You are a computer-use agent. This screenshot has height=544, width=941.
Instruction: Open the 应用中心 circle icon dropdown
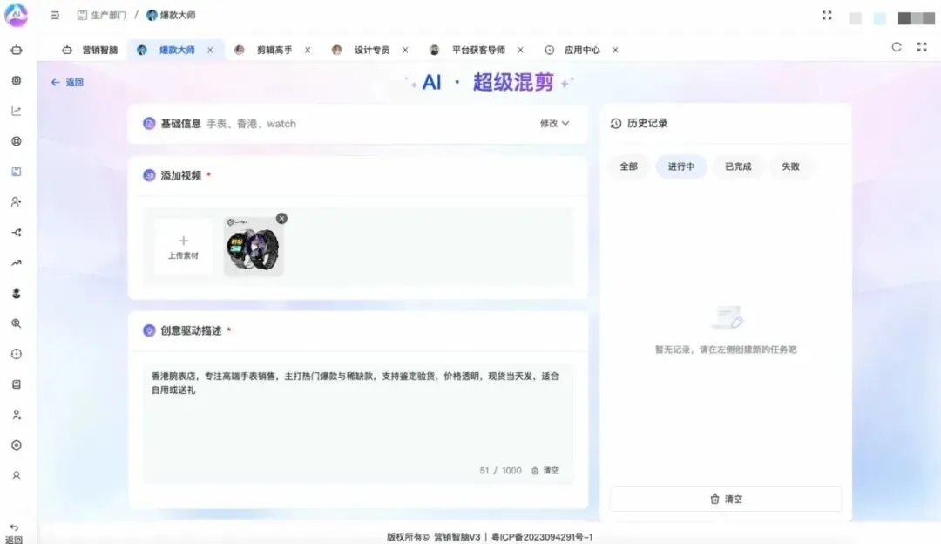[549, 50]
